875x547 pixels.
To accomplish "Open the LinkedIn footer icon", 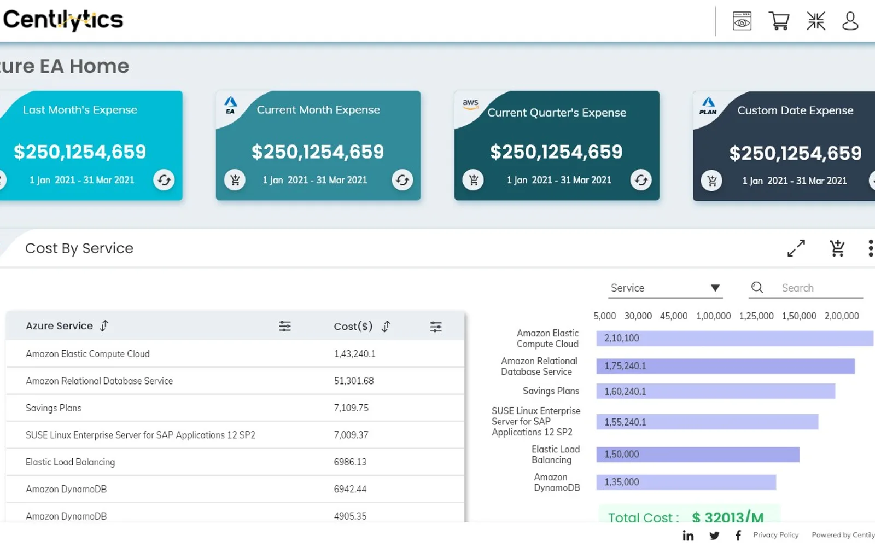I will [688, 536].
